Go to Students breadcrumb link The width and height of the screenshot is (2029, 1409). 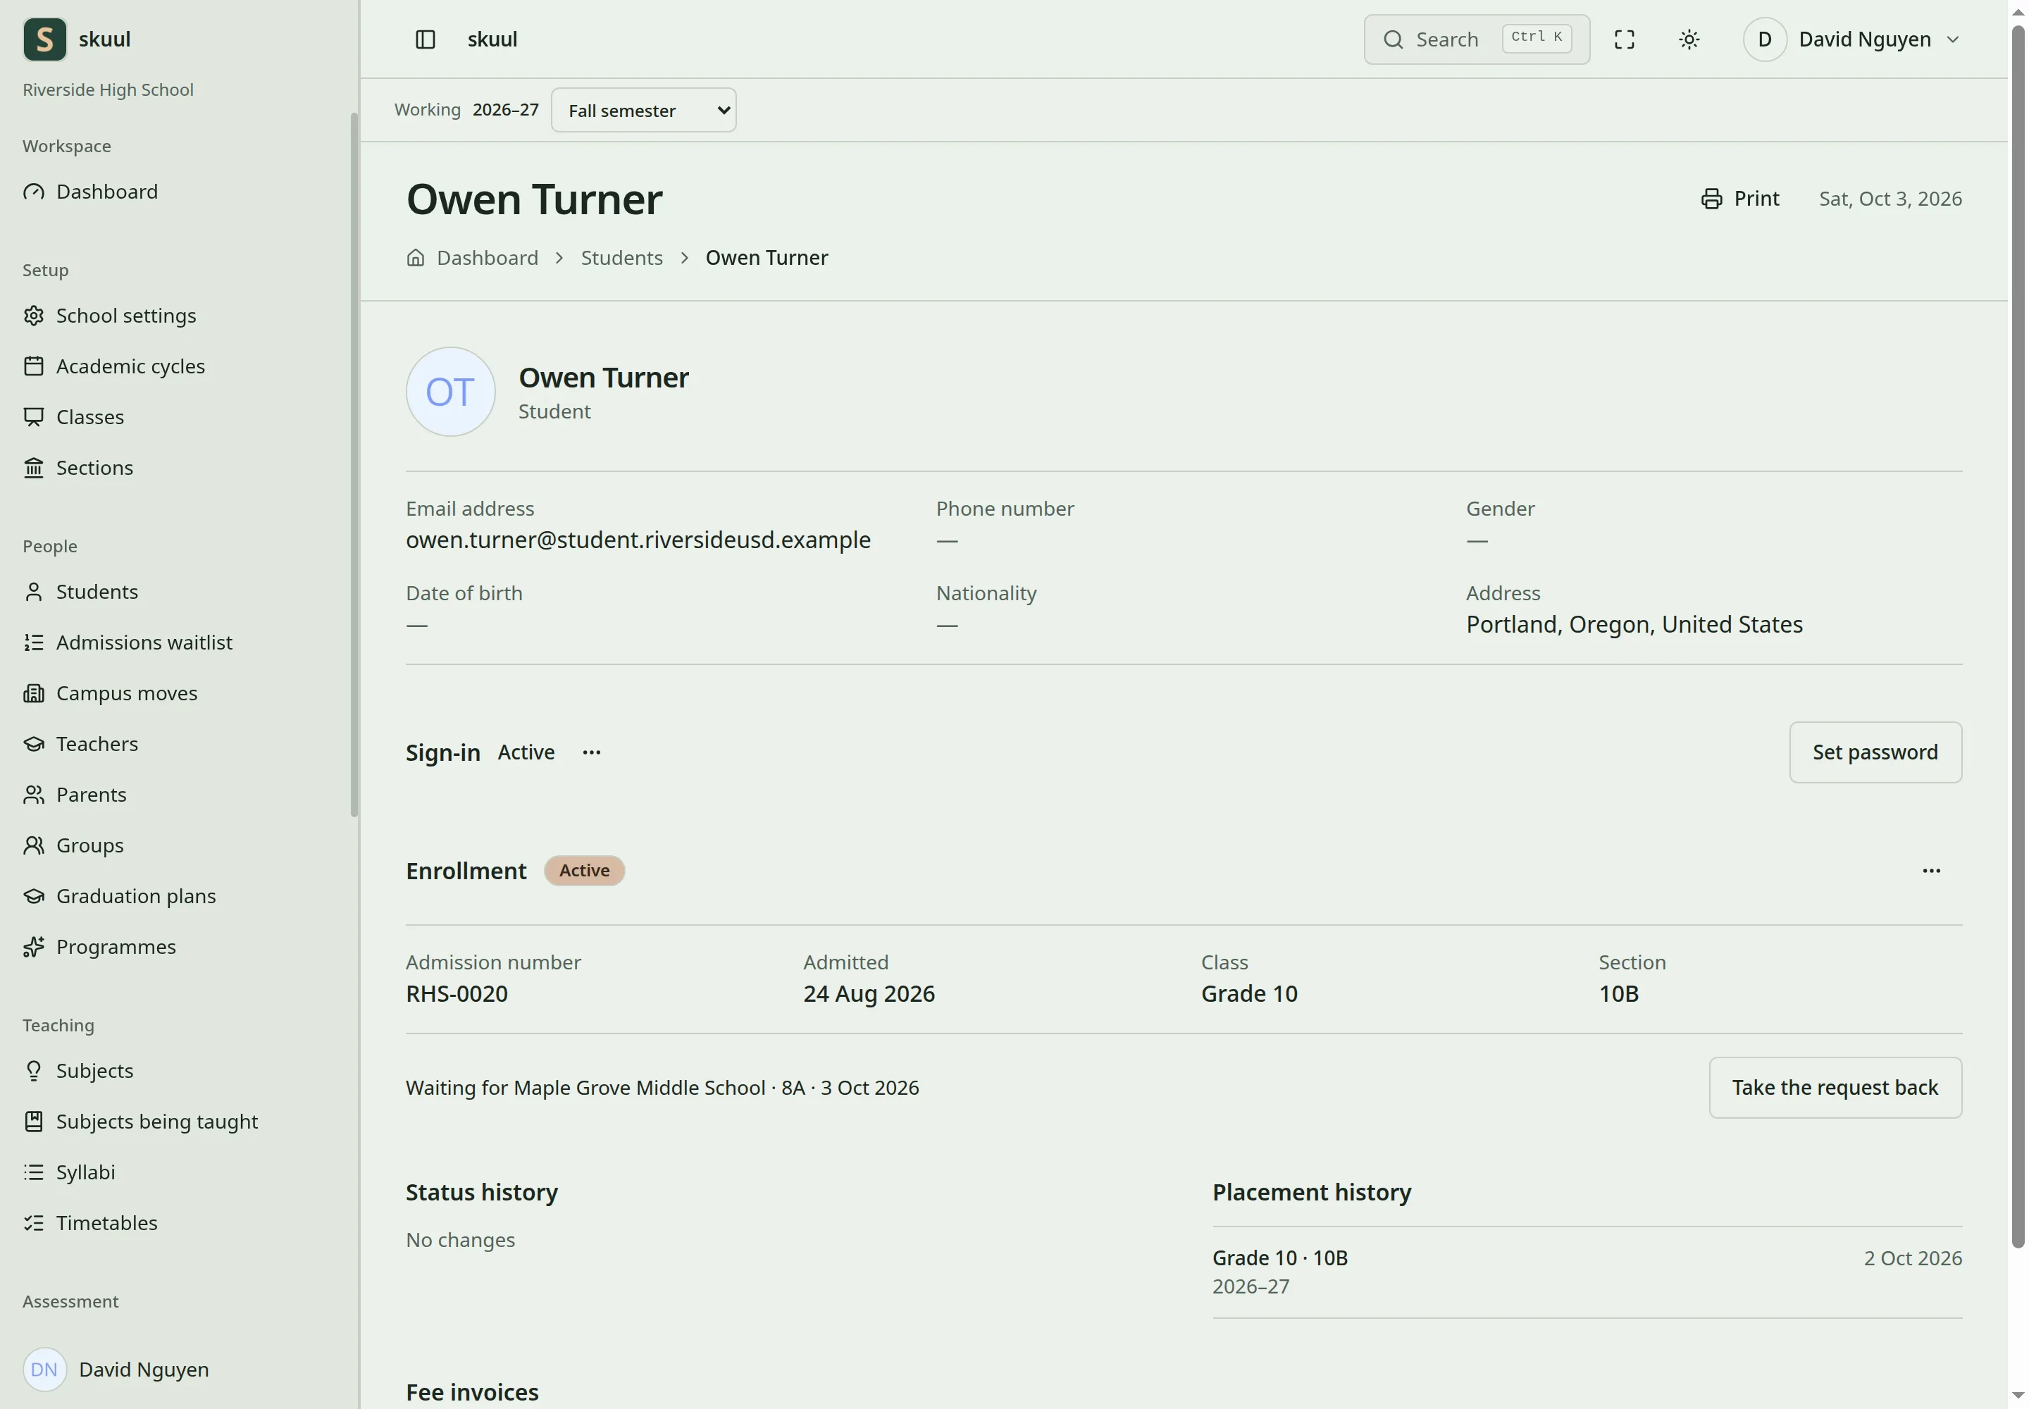(x=621, y=258)
